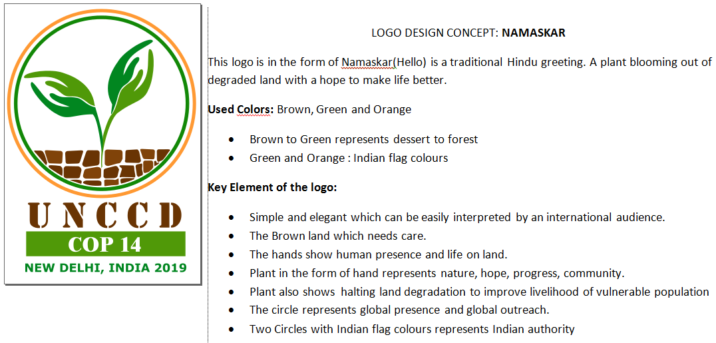This screenshot has height=343, width=716.
Task: Select the brown cracked land graphic in the logo
Action: point(103,167)
